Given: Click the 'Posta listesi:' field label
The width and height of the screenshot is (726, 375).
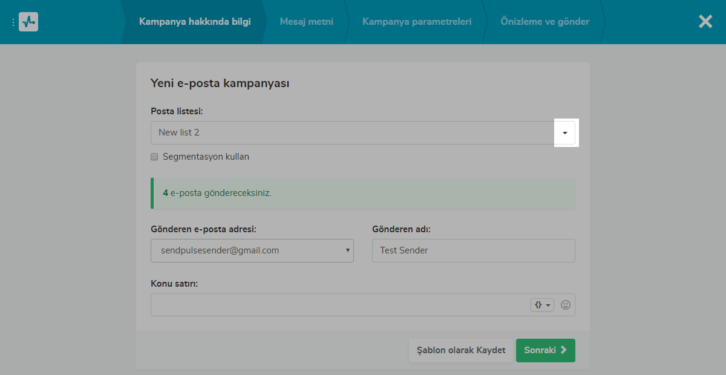Looking at the screenshot, I should (x=177, y=111).
